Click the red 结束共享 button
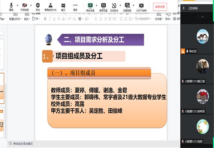Screen dimensions: 214x148 tap(160, 6)
